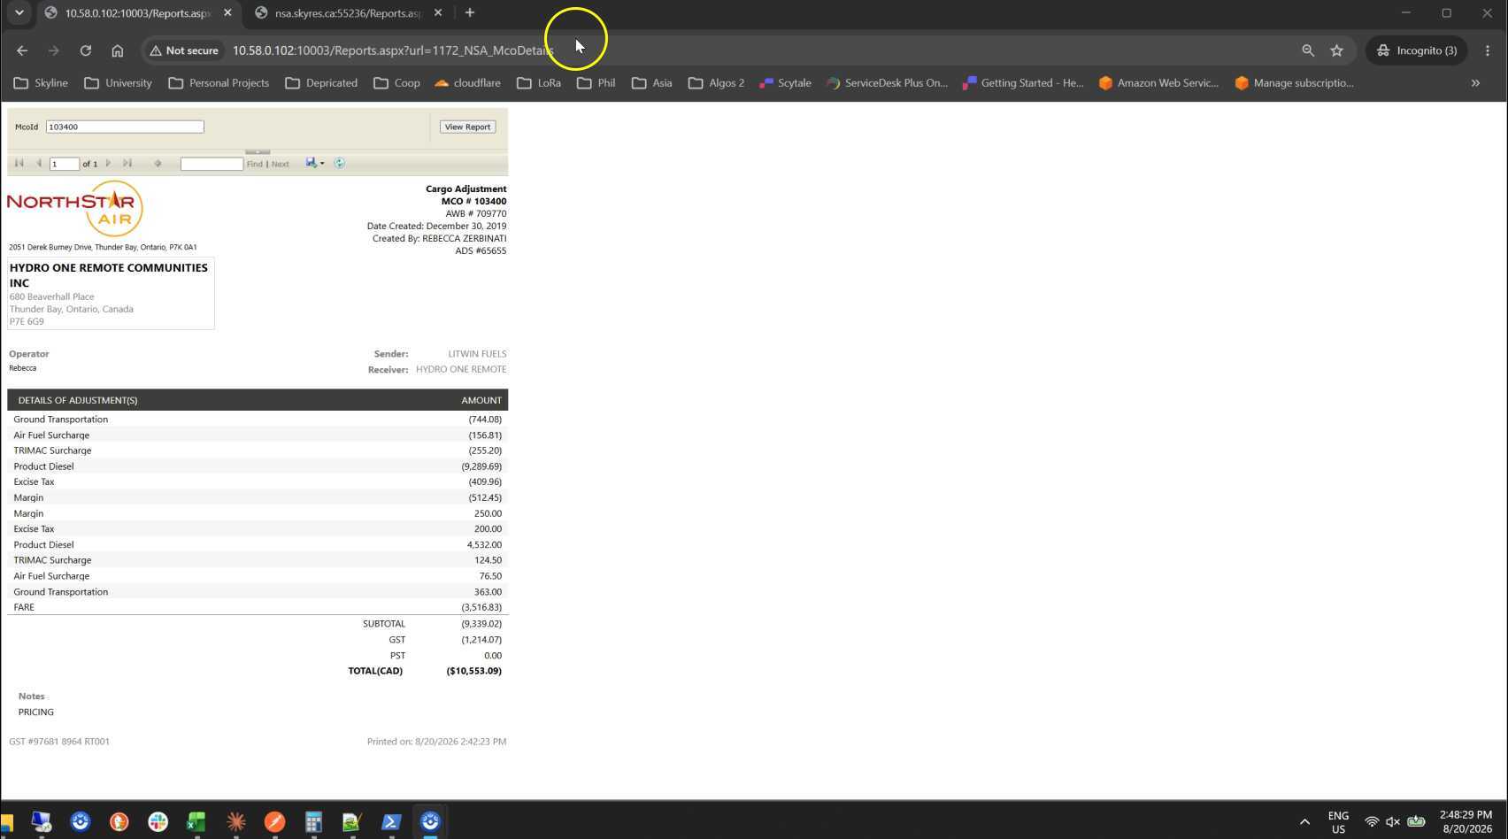Click the Next search result link
This screenshot has height=839, width=1508.
(x=281, y=164)
